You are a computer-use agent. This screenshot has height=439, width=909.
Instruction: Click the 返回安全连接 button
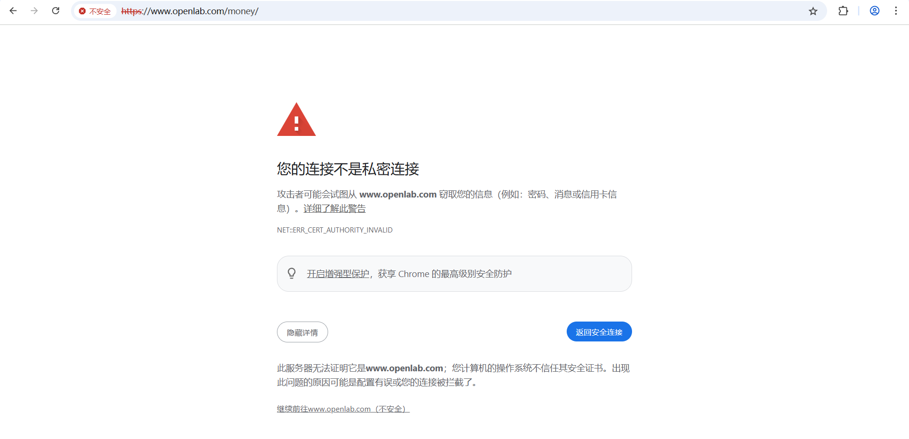[x=599, y=332]
